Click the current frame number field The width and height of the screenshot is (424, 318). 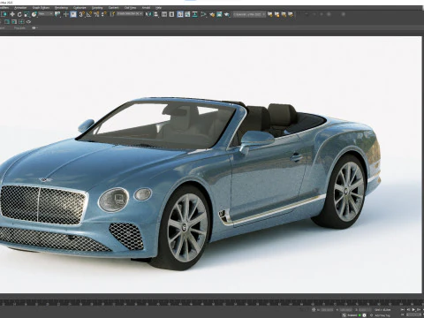(x=413, y=314)
